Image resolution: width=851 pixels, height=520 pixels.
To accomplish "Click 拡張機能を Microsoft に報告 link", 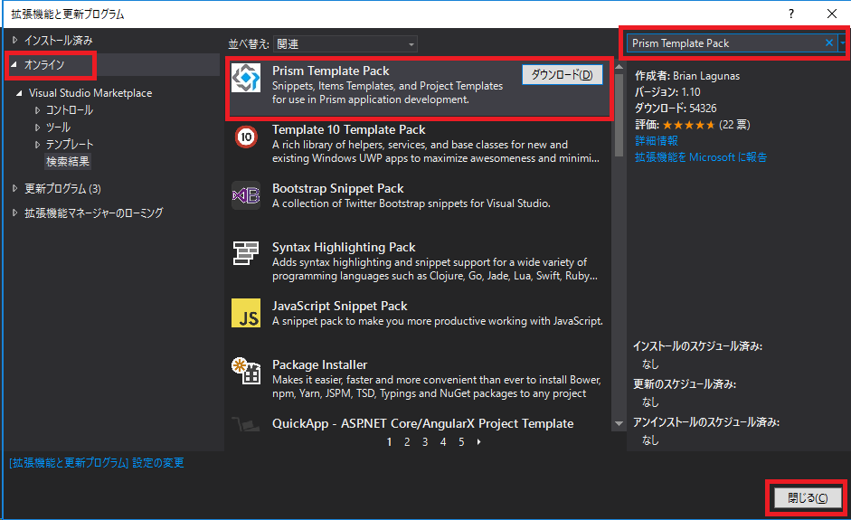I will point(701,157).
